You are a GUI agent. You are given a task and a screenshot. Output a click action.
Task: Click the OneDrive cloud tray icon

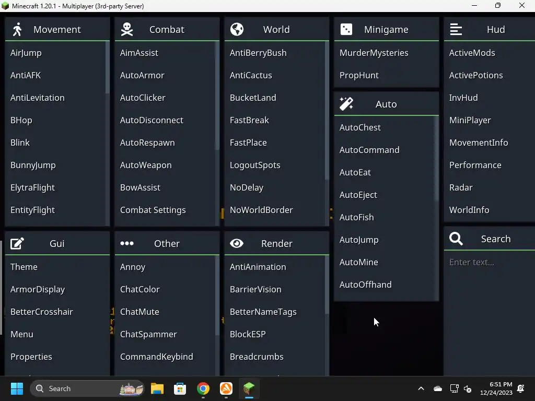438,388
